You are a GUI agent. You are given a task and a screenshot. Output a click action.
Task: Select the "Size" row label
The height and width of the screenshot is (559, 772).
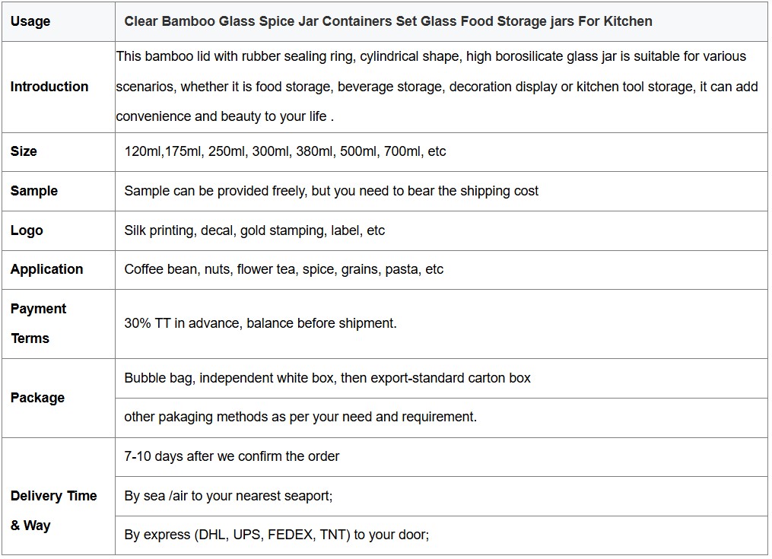pyautogui.click(x=24, y=151)
